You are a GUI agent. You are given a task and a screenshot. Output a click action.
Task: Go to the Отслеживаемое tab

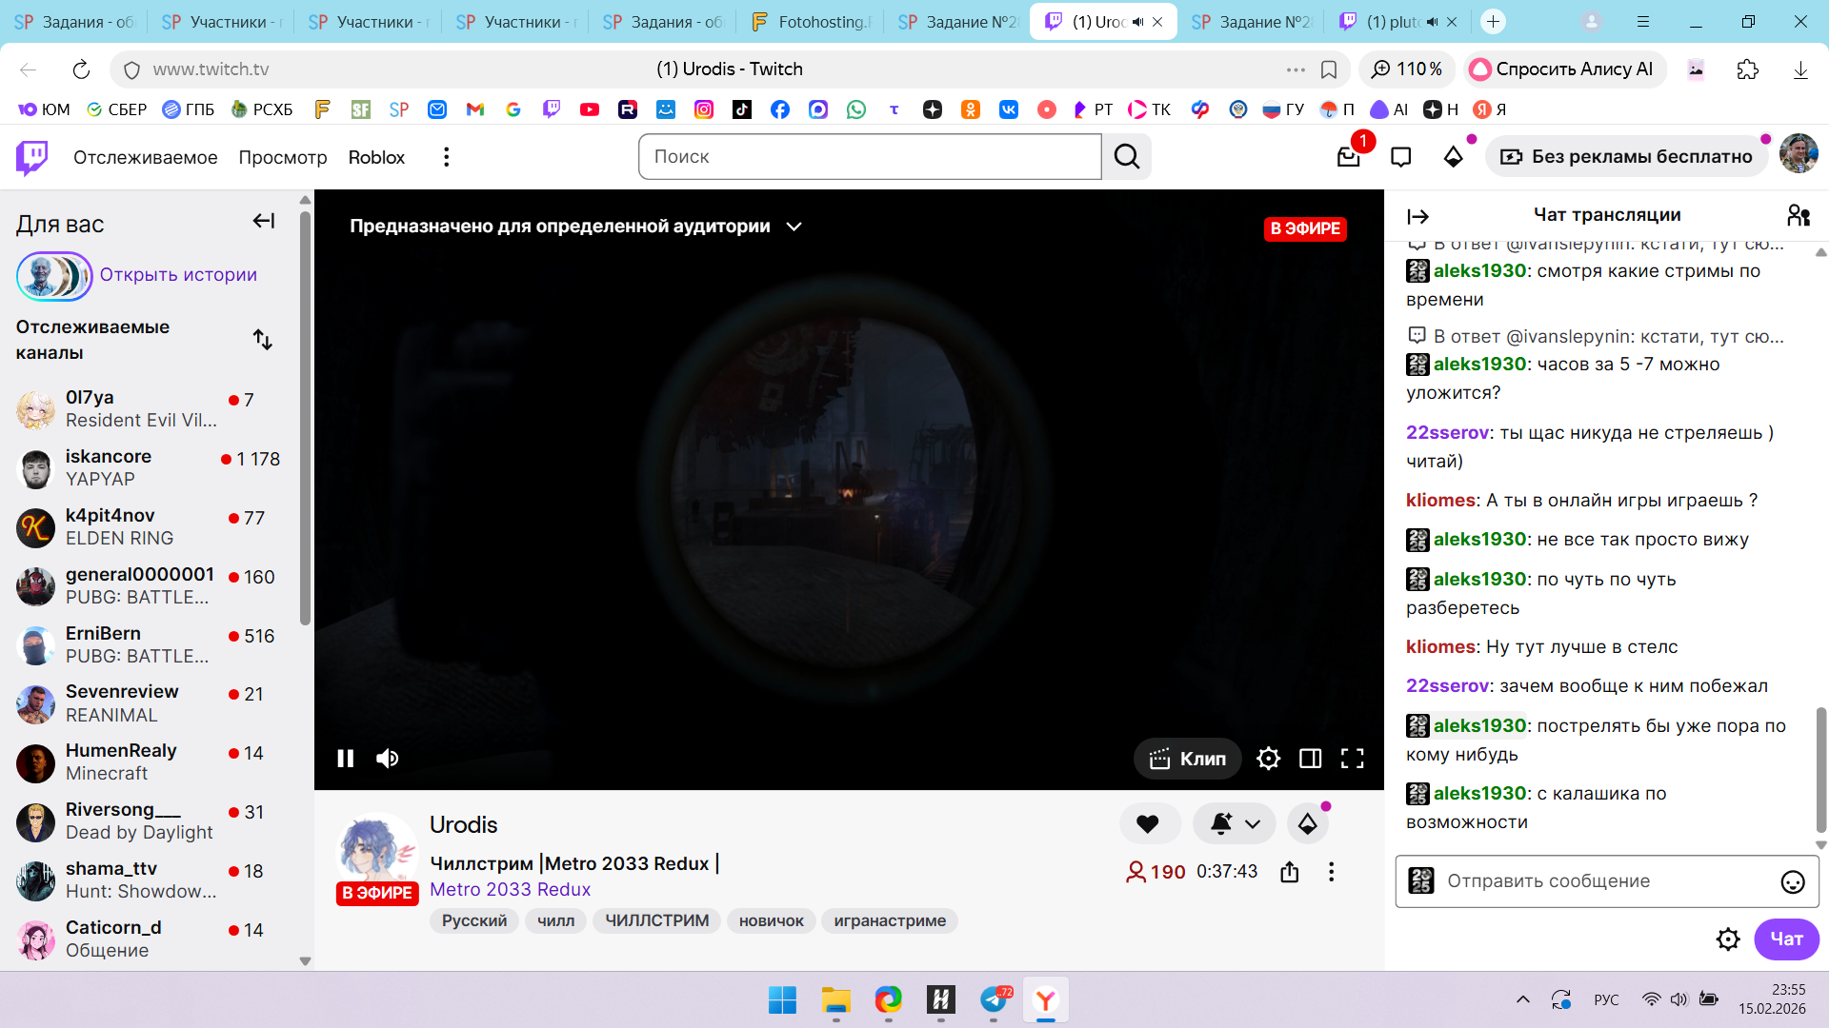(145, 157)
